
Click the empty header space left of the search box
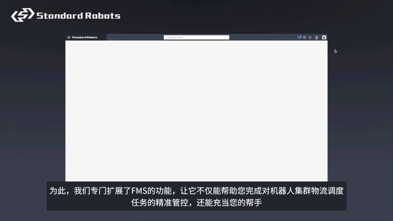click(135, 38)
